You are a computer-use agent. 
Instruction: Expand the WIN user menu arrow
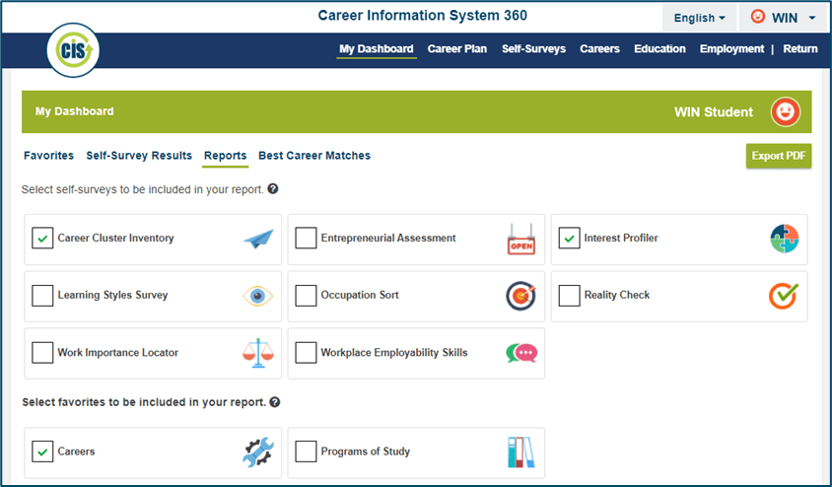[812, 18]
